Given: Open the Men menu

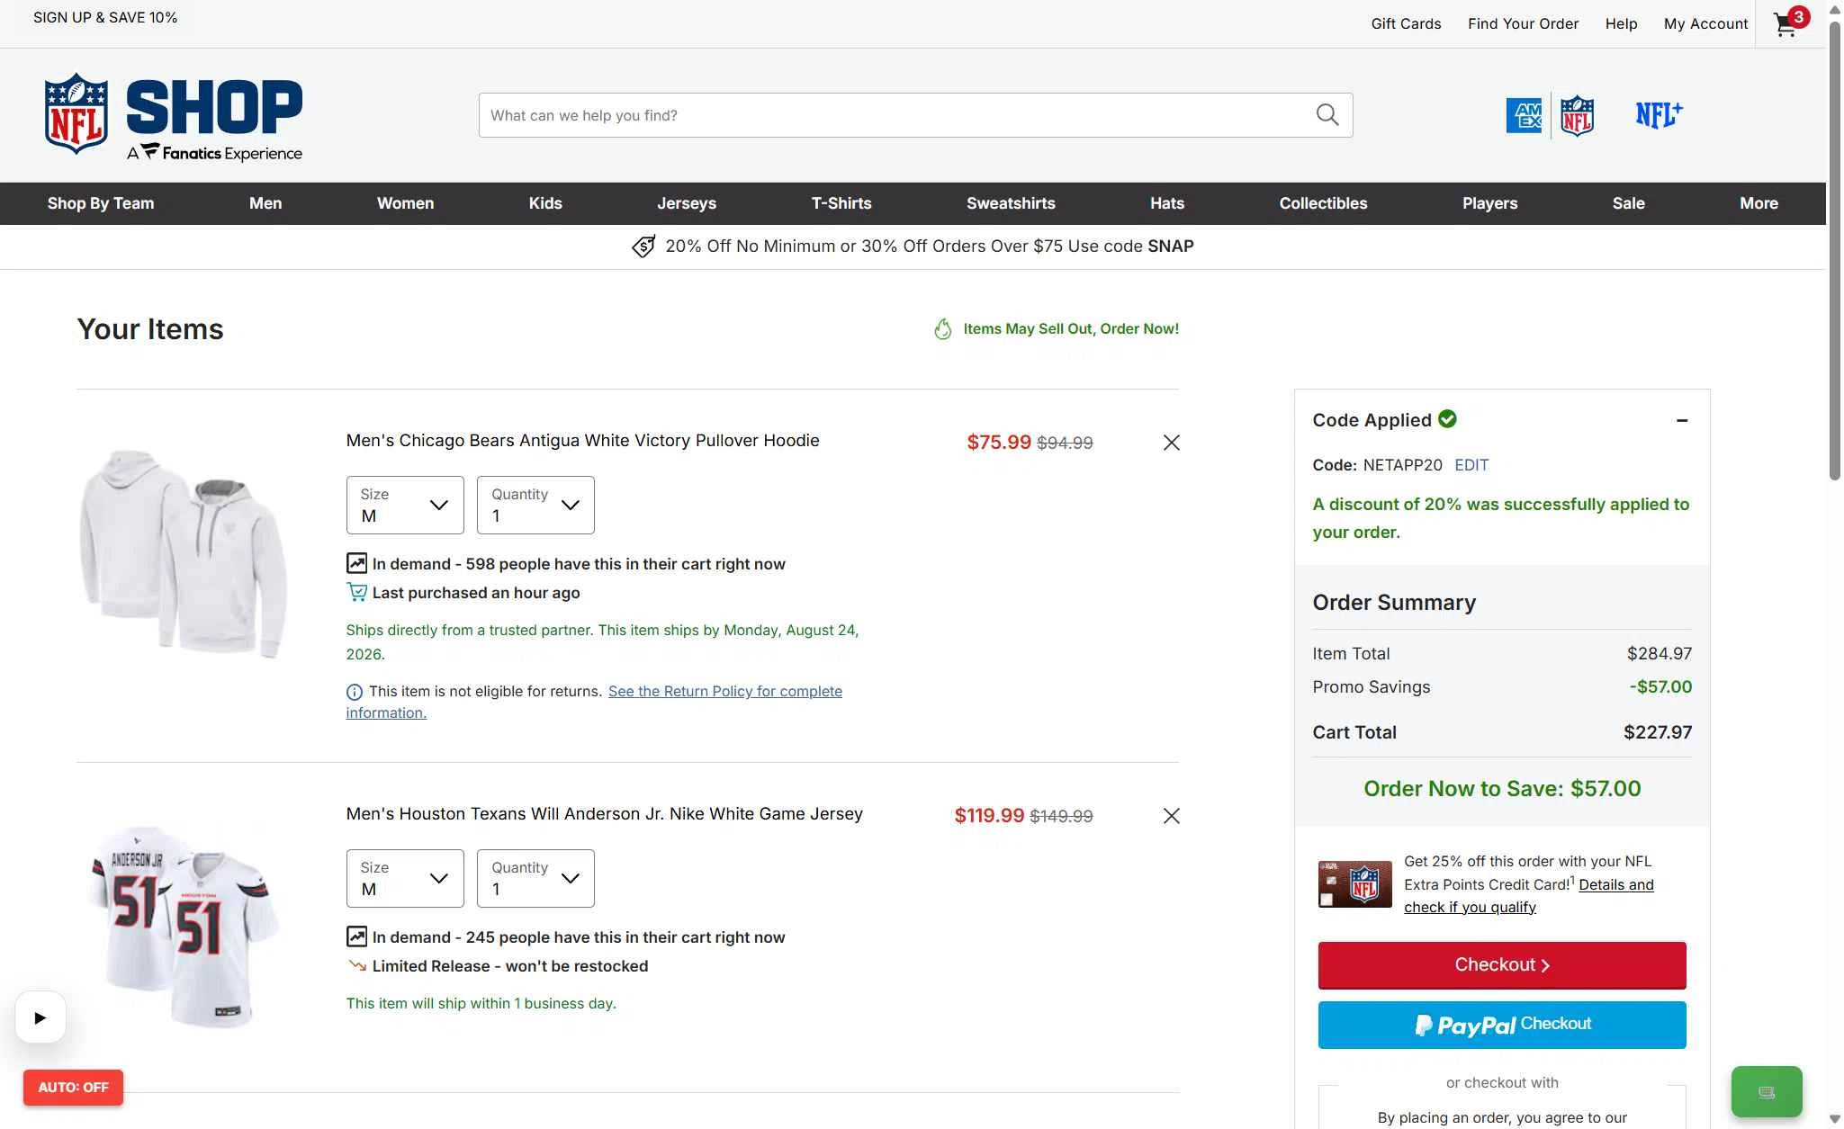Looking at the screenshot, I should [x=265, y=203].
